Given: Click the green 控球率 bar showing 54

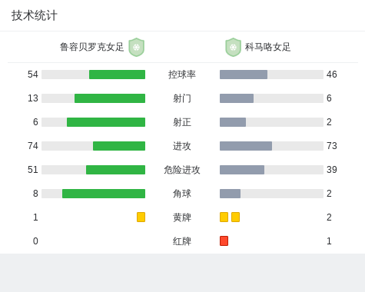Looking at the screenshot, I should (117, 75).
